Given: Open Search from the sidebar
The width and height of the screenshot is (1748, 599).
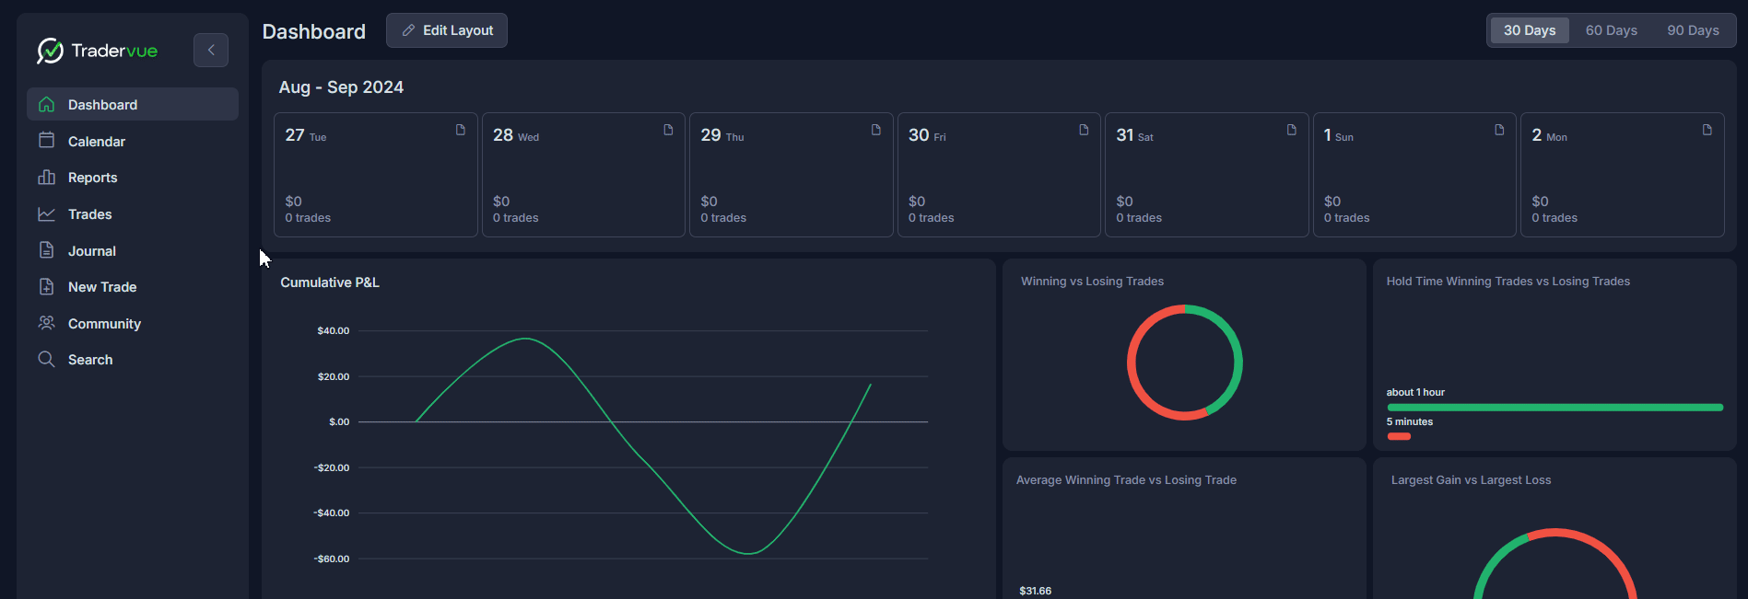Looking at the screenshot, I should point(133,359).
